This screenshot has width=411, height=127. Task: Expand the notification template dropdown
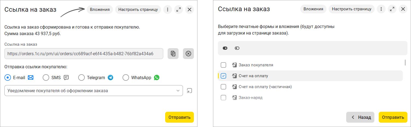178,91
